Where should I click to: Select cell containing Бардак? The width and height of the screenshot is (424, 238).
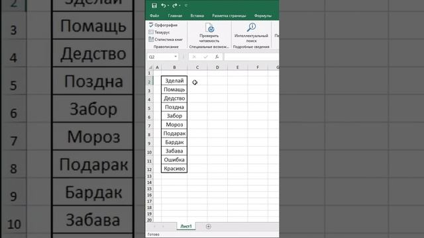tap(174, 142)
